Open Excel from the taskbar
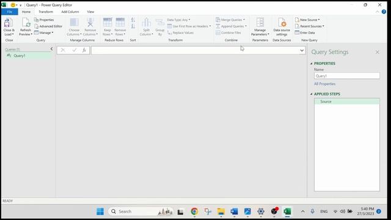 coord(287,211)
